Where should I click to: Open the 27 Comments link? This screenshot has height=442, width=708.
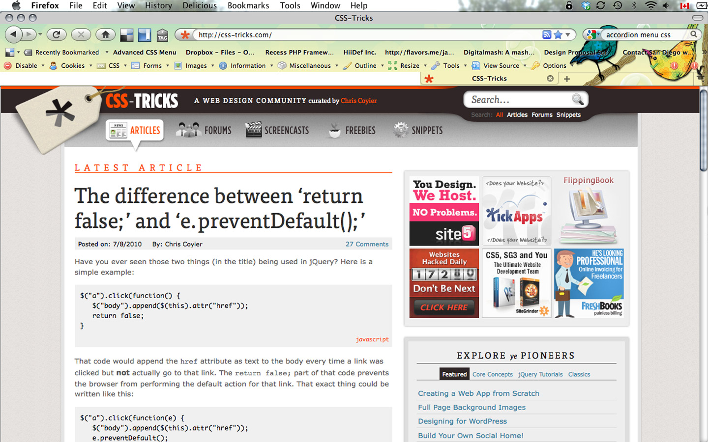367,244
